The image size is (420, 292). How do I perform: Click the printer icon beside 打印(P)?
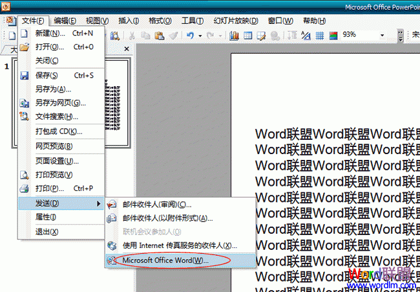[x=25, y=188]
